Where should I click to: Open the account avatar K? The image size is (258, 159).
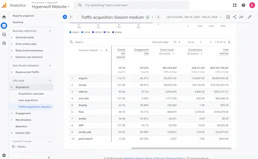point(252,5)
